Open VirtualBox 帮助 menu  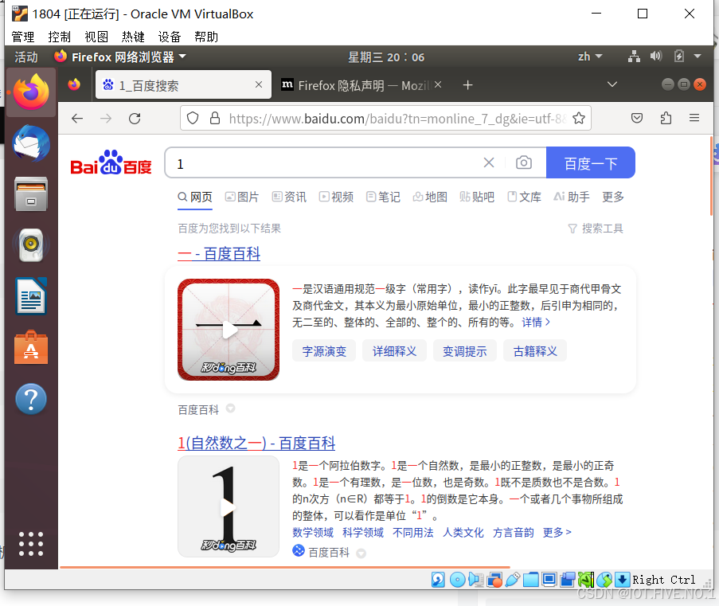coord(206,37)
